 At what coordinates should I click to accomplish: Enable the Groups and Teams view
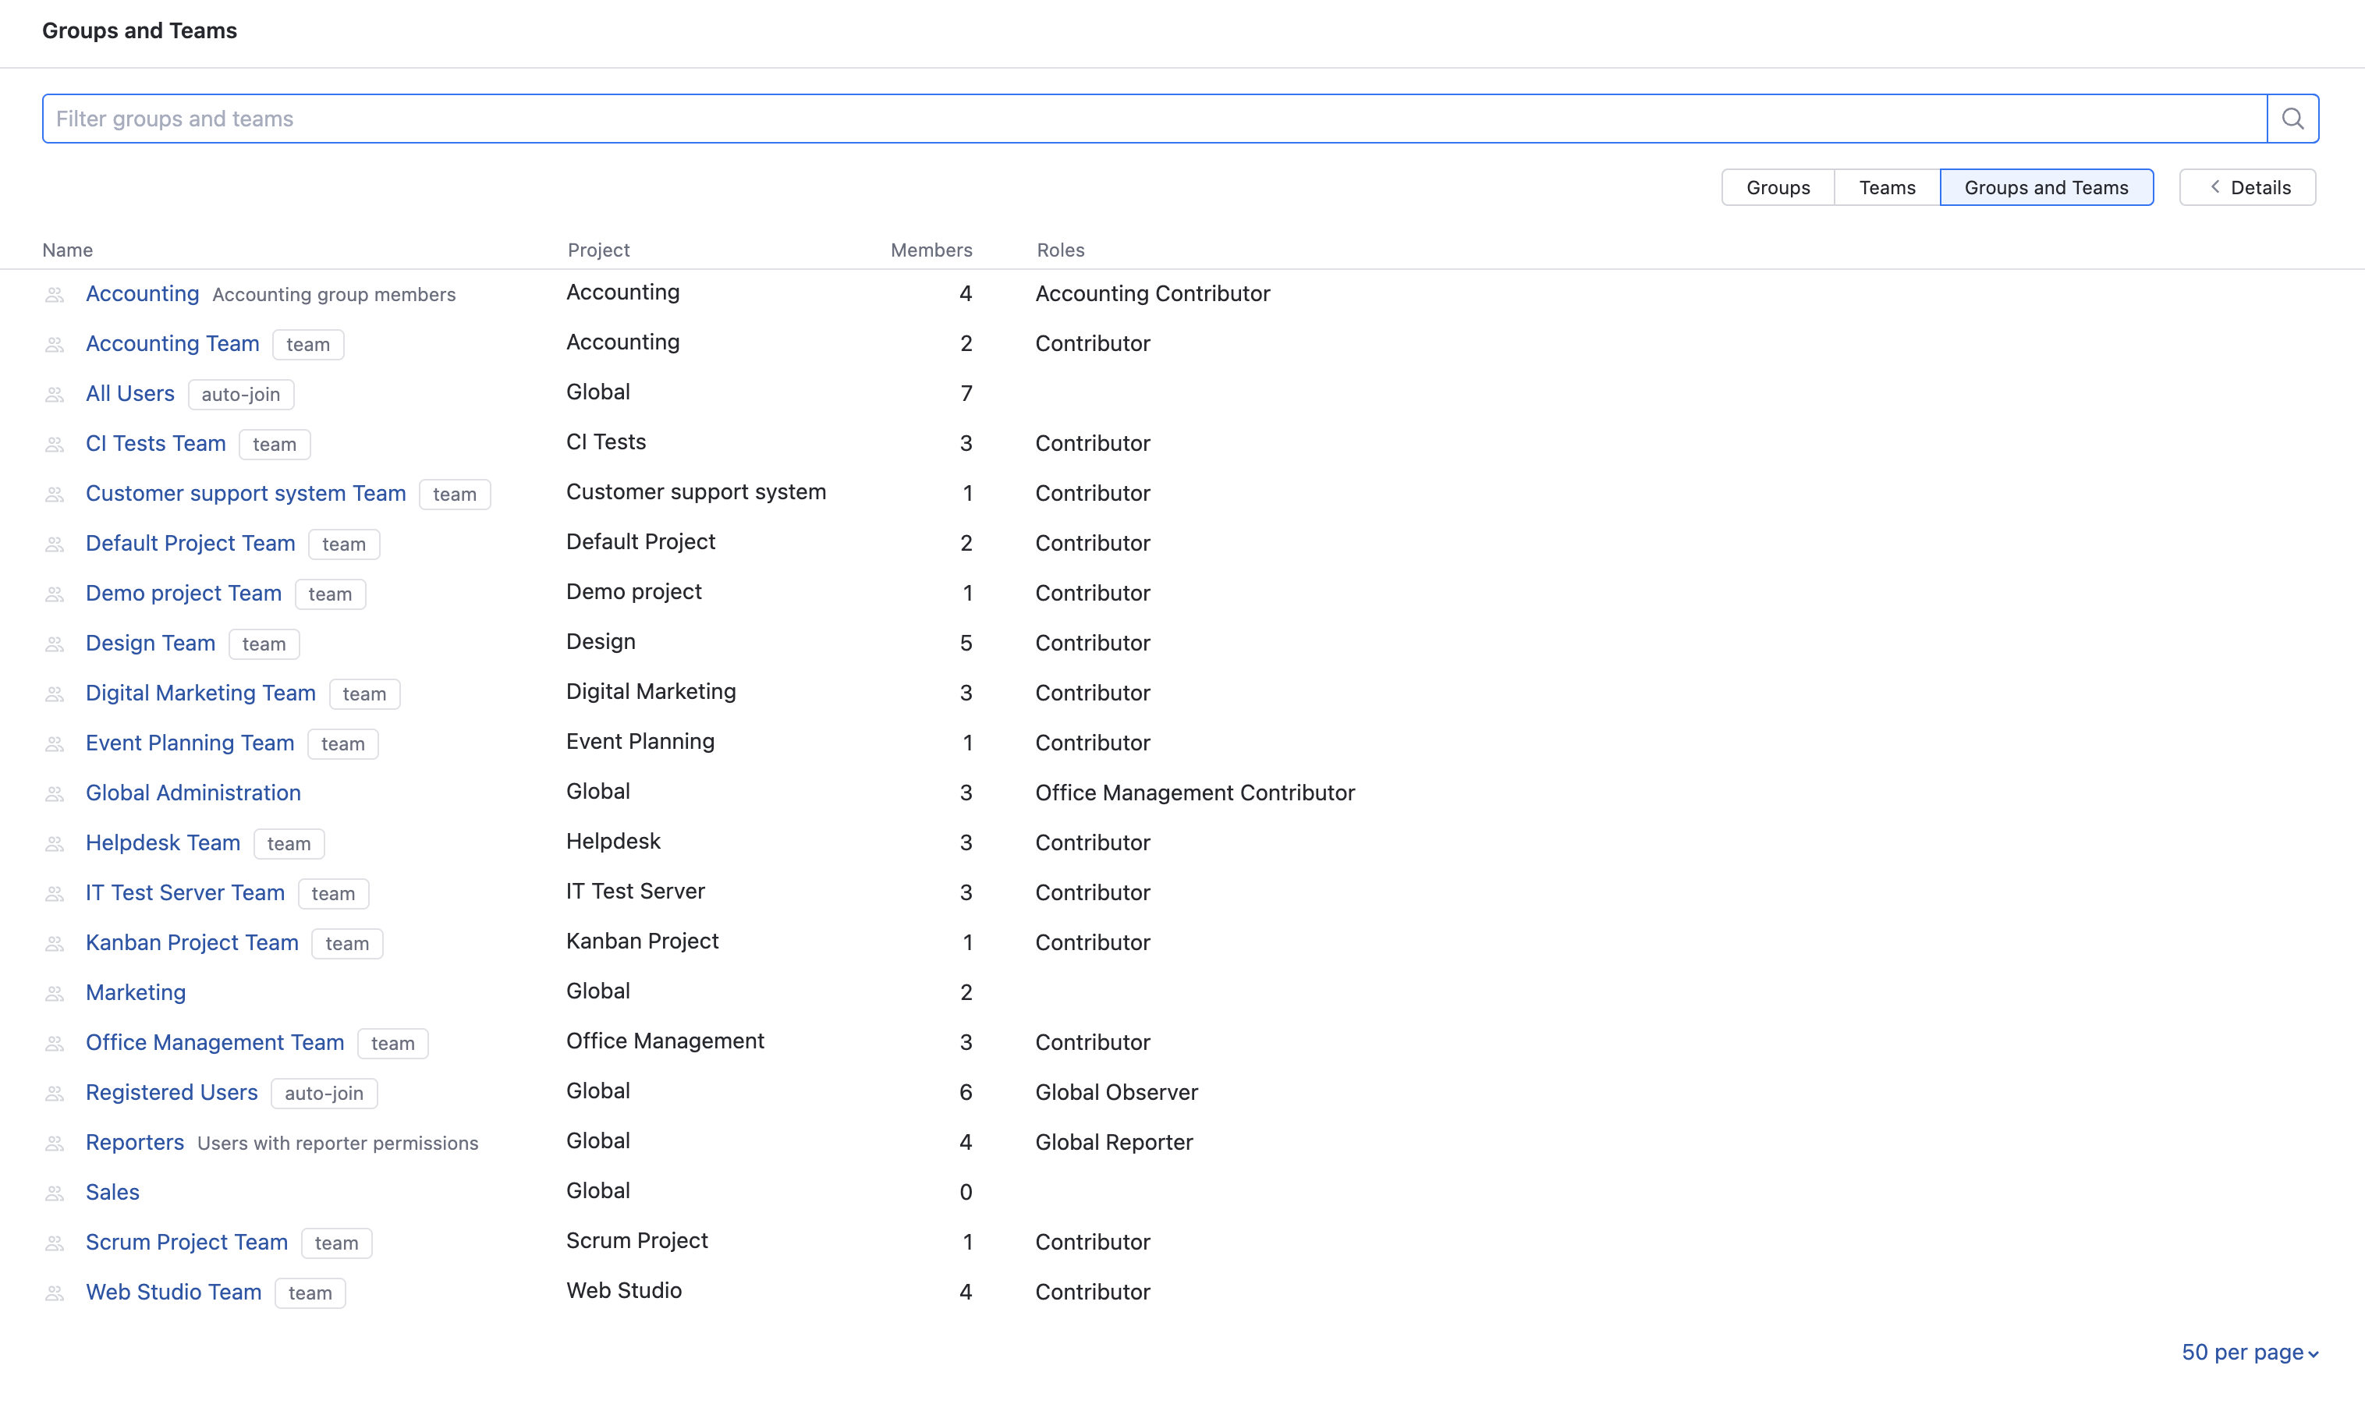2047,187
